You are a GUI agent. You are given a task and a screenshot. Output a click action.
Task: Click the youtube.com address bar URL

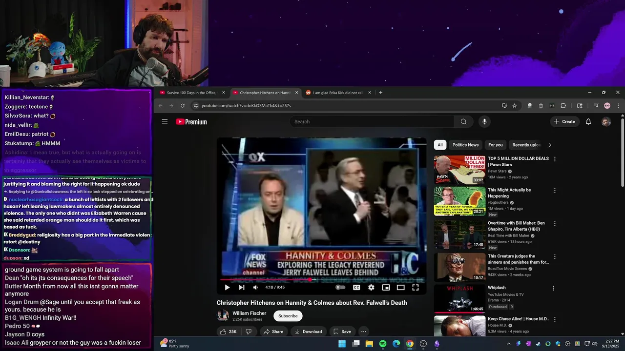click(x=247, y=106)
